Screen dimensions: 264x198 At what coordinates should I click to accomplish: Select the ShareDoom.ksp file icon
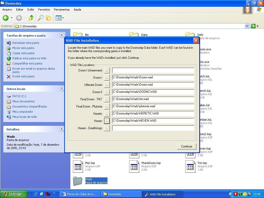point(134,167)
